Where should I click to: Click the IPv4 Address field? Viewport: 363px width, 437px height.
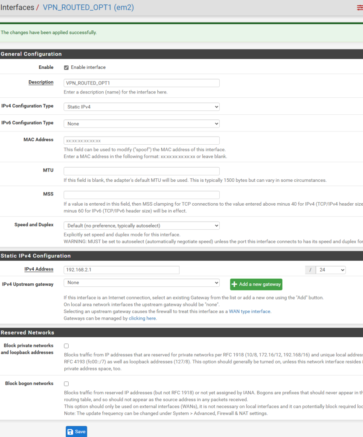[x=121, y=270]
